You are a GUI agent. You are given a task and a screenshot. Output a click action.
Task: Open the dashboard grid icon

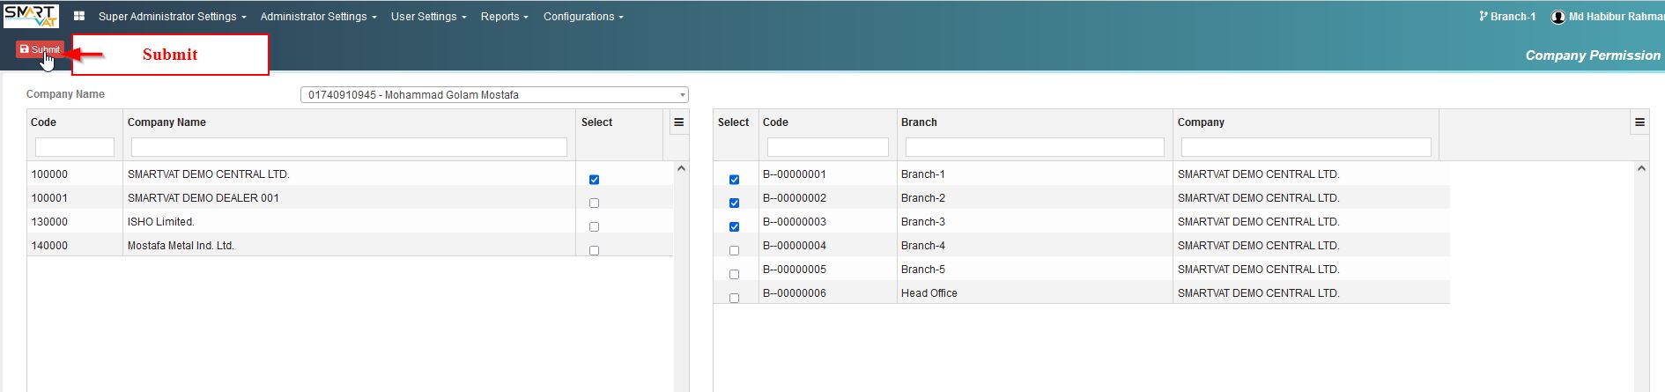(79, 16)
